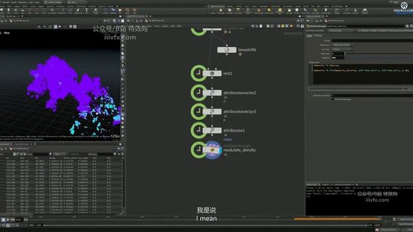Toggle Enforce Prototypes checkbox
Image resolution: width=413 pixels, height=232 pixels.
point(333,99)
